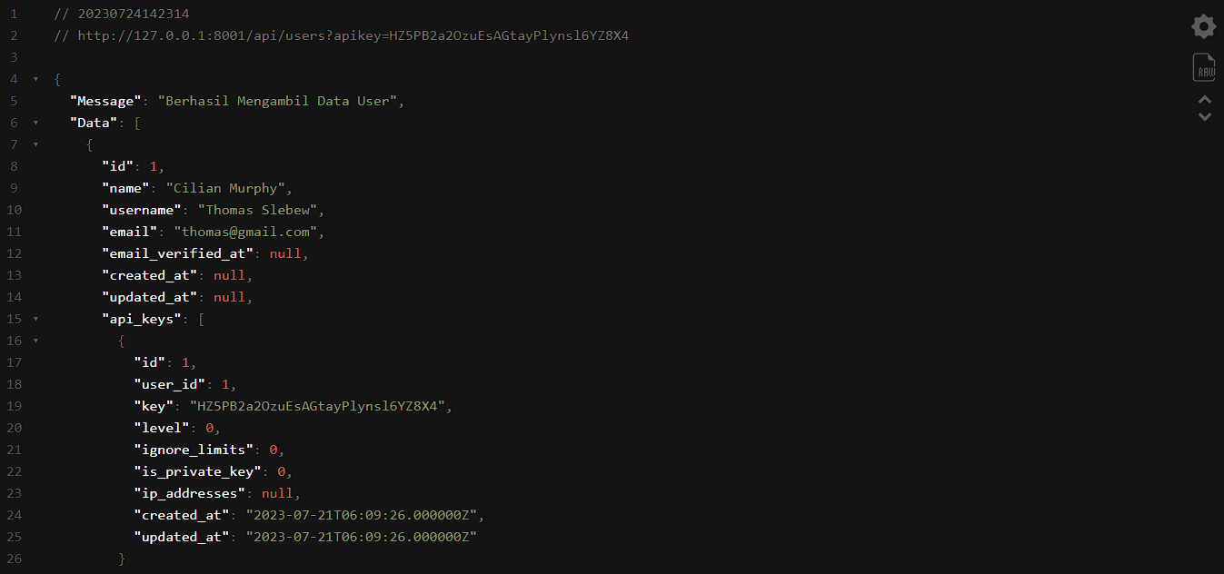The width and height of the screenshot is (1224, 574).
Task: Click the "is_private_key" key
Action: pos(197,471)
